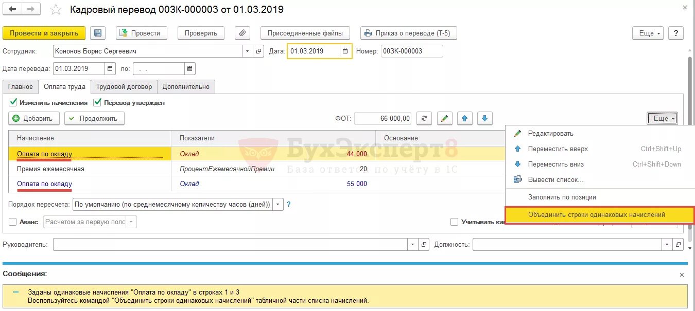
Task: Click the Провести и закрыть button
Action: 44,32
